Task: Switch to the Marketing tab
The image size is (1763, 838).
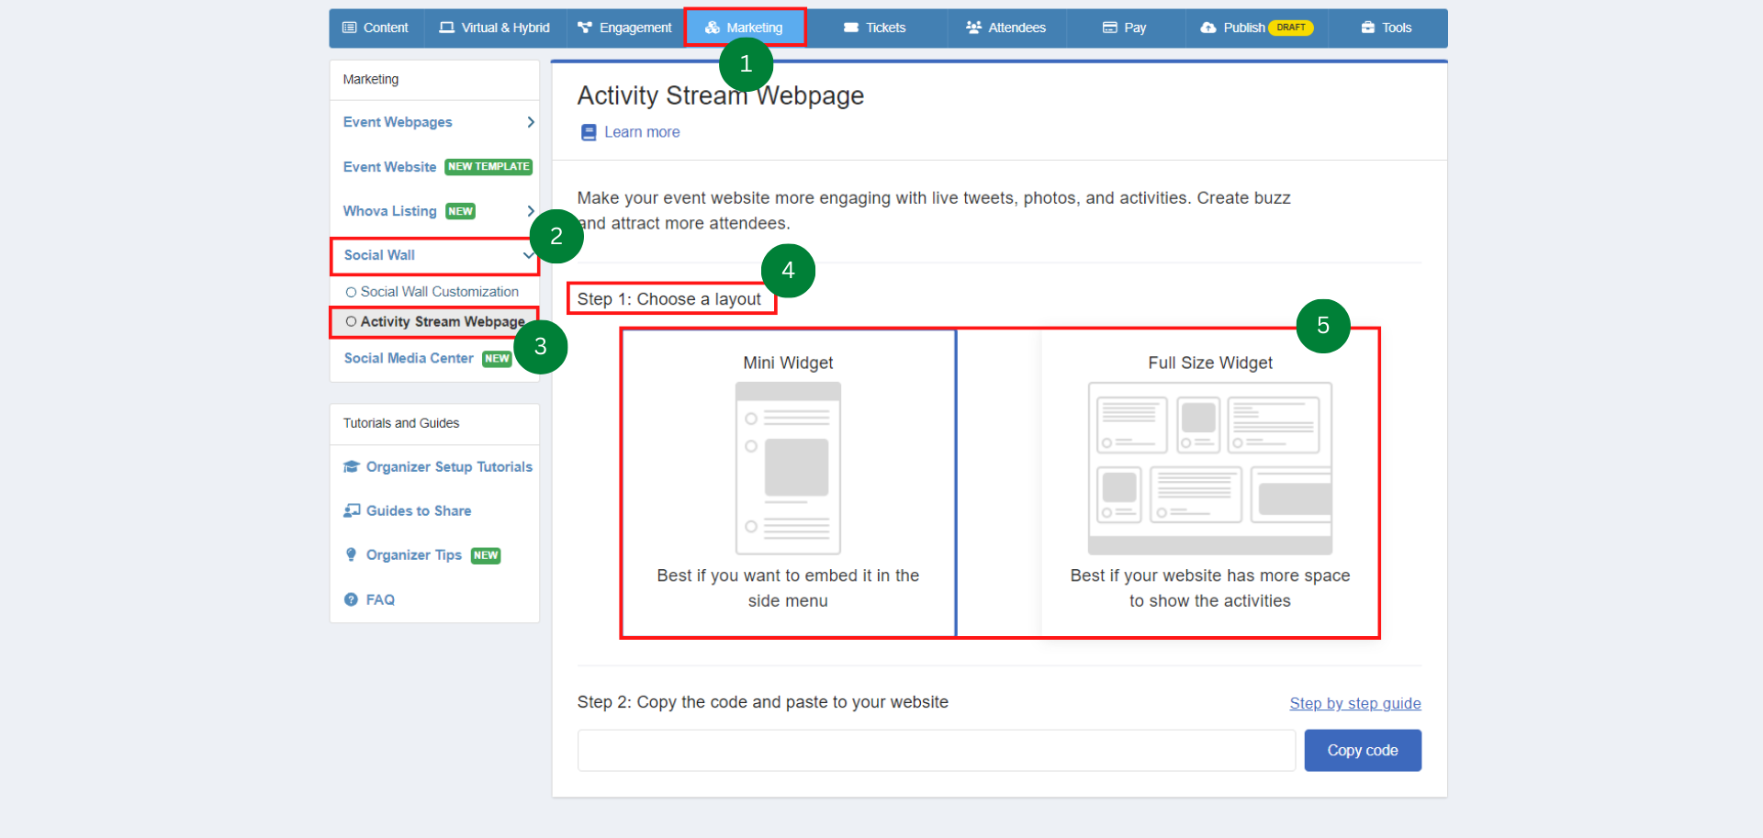Action: coord(745,28)
